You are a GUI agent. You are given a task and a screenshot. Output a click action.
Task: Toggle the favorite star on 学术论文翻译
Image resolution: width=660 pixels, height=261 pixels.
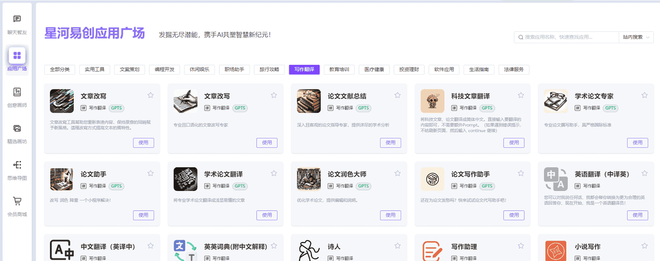[274, 173]
